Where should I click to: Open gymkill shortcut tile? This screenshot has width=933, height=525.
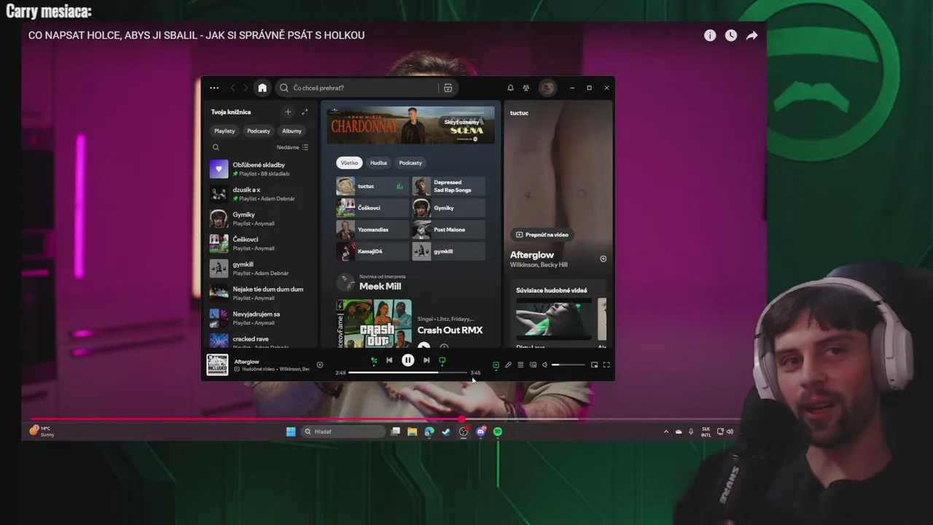[x=448, y=252]
